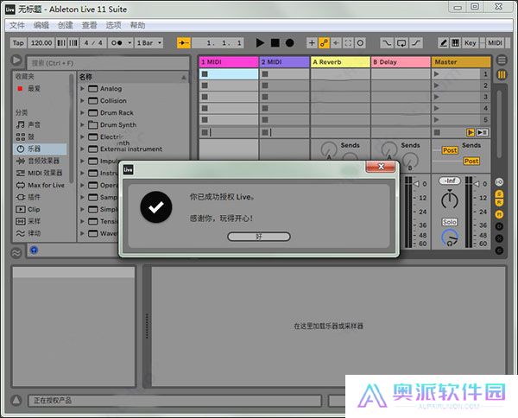The width and height of the screenshot is (518, 418).
Task: Toggle MIDI Map Mode
Action: [495, 43]
